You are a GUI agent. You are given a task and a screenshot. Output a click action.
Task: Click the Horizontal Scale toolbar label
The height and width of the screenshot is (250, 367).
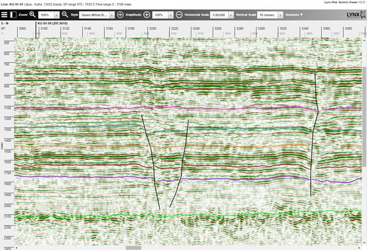click(x=196, y=15)
